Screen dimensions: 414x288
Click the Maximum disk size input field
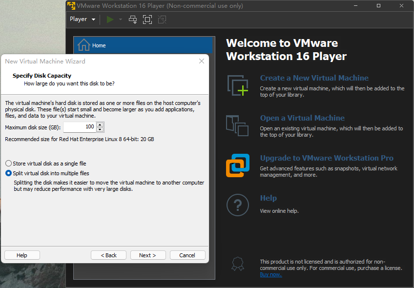tap(80, 127)
